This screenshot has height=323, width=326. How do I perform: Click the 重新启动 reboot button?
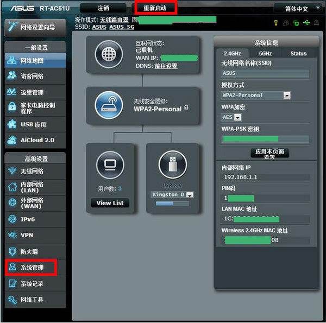click(155, 8)
